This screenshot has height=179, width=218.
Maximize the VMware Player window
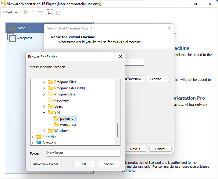195,4
